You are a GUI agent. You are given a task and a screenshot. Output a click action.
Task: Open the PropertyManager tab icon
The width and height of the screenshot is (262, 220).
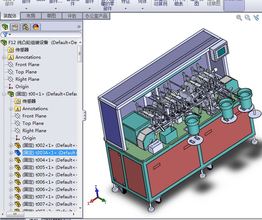tap(15, 27)
